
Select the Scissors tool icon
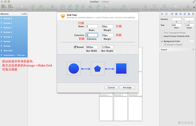pos(90,8)
